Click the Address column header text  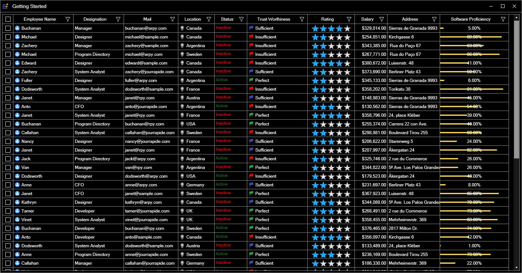coord(410,19)
